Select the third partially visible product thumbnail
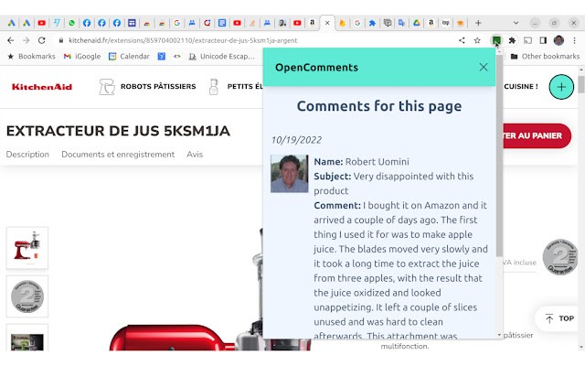Screen dimensions: 585x366 tap(27, 338)
